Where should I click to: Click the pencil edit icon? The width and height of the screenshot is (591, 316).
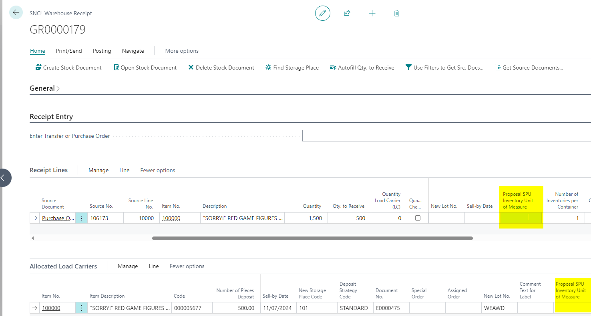322,13
